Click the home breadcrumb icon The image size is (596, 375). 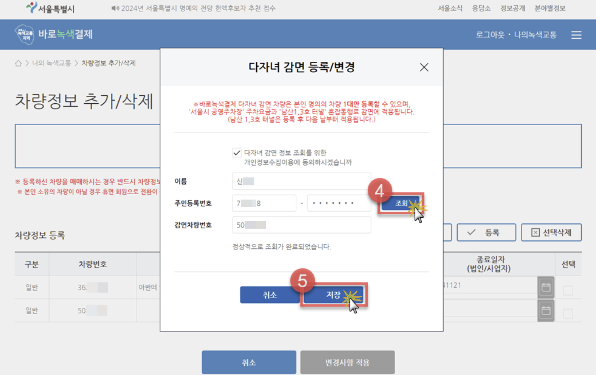coord(19,63)
